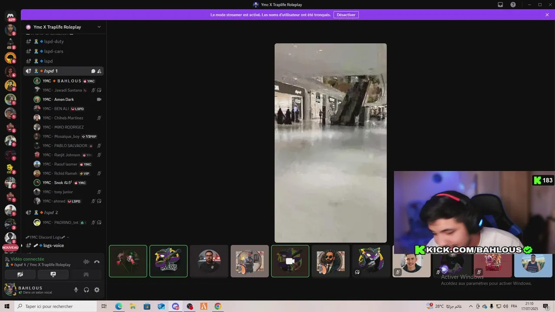Viewport: 555px width, 312px height.
Task: Click the focused mall video stream
Action: [330, 143]
